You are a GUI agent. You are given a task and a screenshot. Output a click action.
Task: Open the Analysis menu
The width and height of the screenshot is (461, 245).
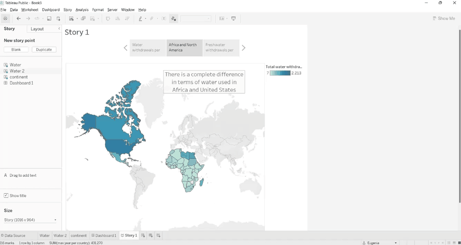click(x=82, y=10)
